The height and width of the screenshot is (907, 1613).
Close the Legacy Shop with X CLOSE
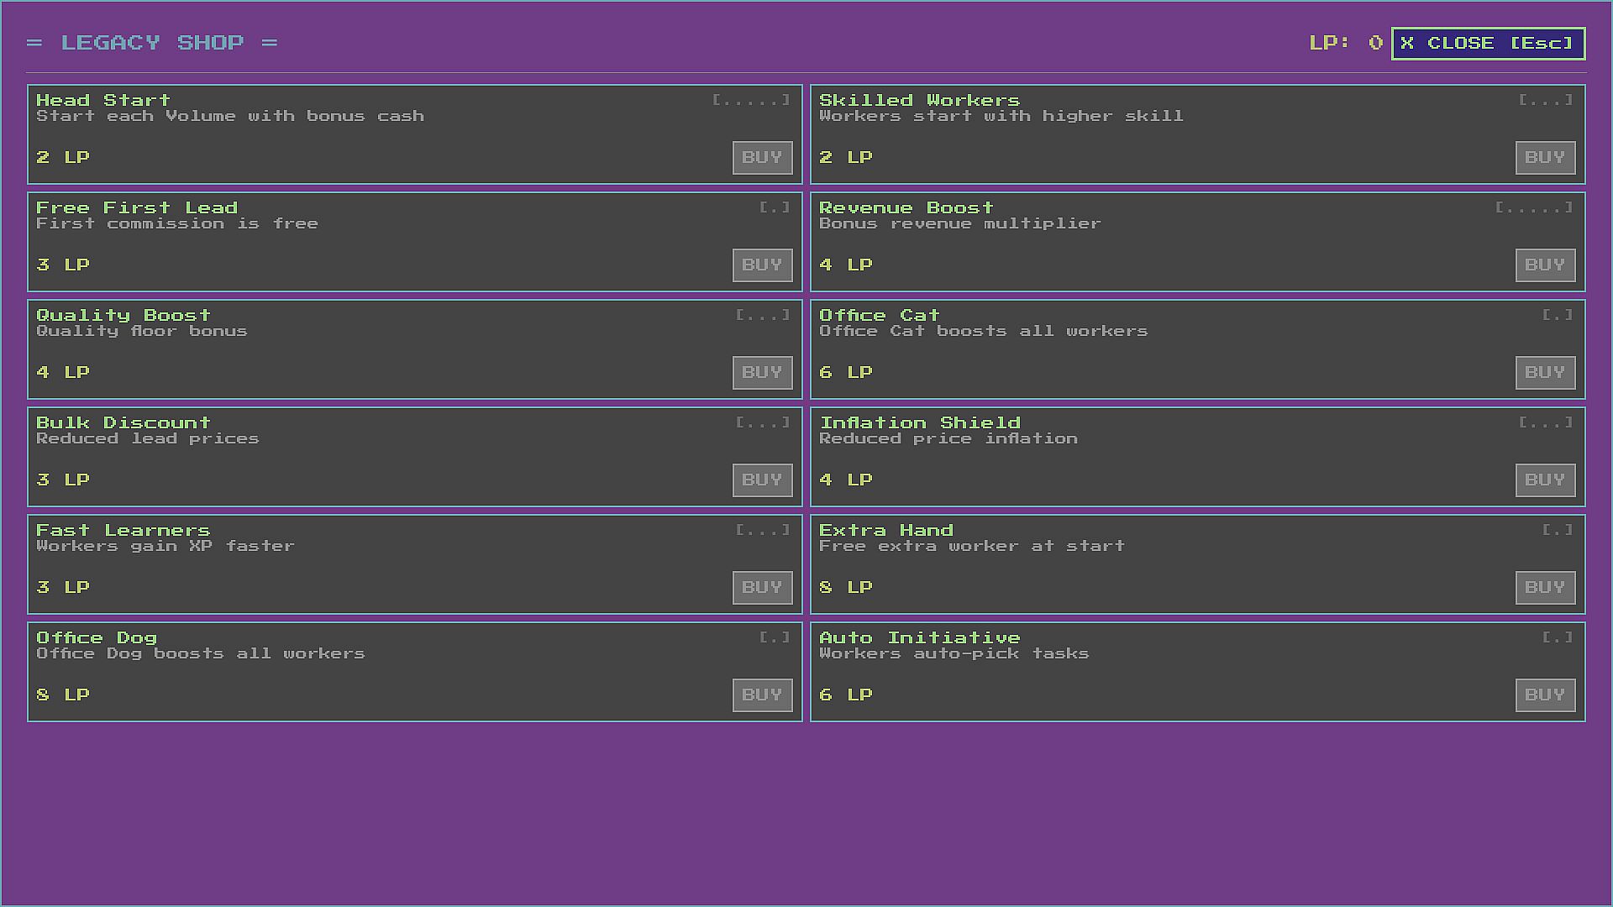click(x=1488, y=44)
